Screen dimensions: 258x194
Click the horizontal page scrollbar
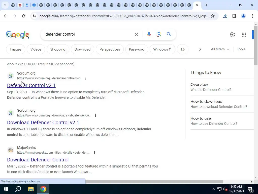pos(154,182)
